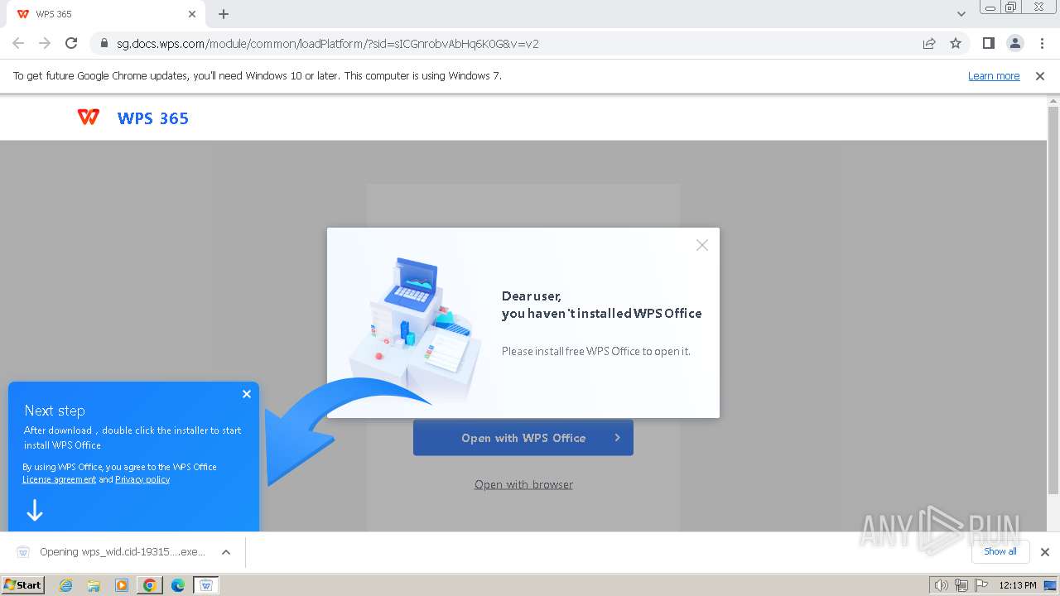Close the blue Next step panel
This screenshot has height=596, width=1060.
(247, 394)
